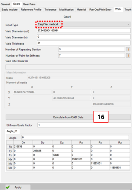Image resolution: width=132 pixels, height=190 pixels.
Task: Select the Gears tab
Action: click(17, 4)
